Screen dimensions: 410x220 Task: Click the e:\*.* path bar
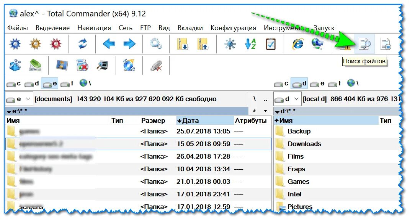click(x=127, y=111)
